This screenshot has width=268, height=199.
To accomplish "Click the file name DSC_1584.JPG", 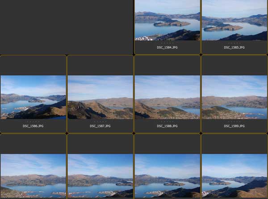I will [167, 47].
